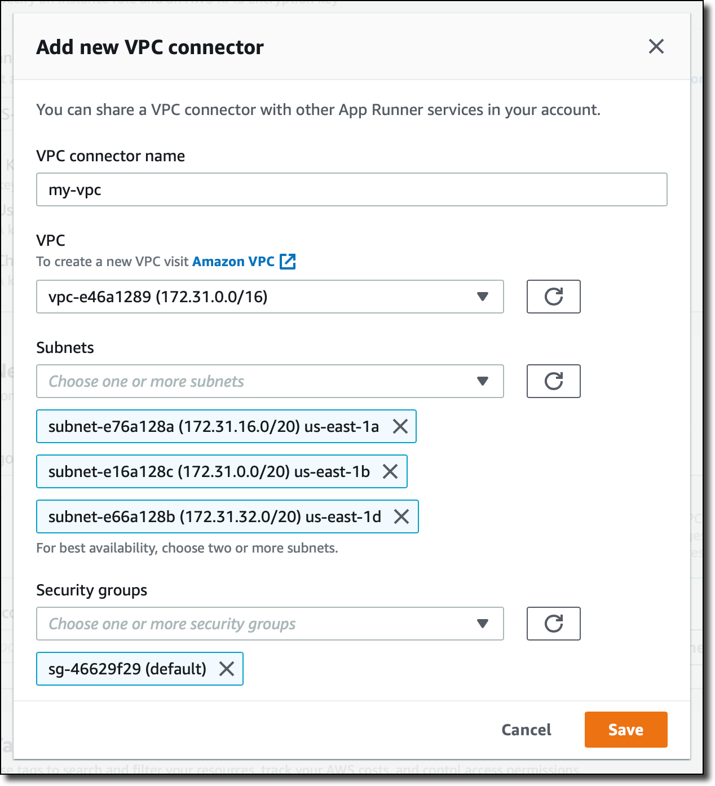Expand the Choose one or more subnets dropdown

tap(270, 381)
